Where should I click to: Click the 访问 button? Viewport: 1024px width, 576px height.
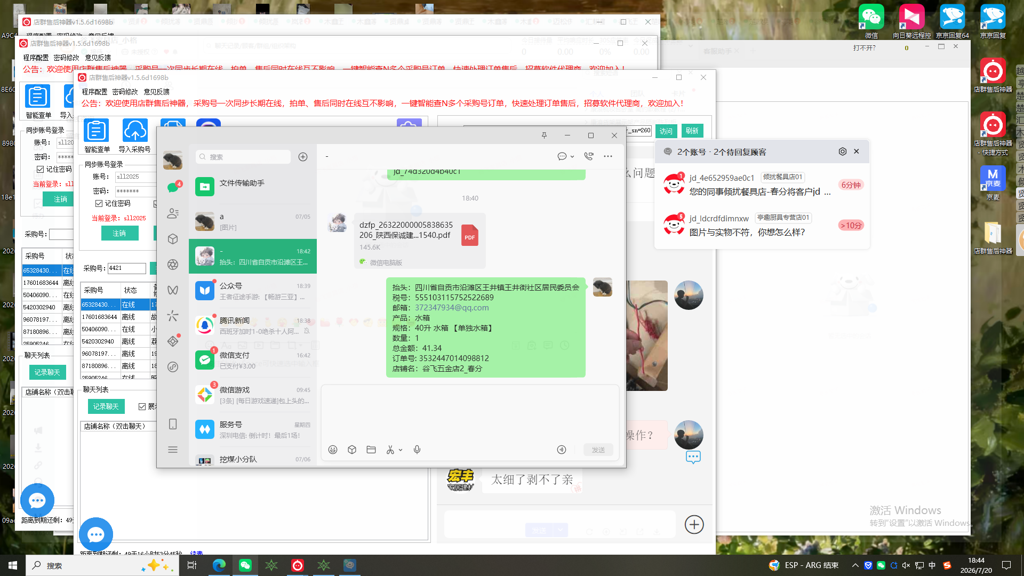tap(666, 131)
